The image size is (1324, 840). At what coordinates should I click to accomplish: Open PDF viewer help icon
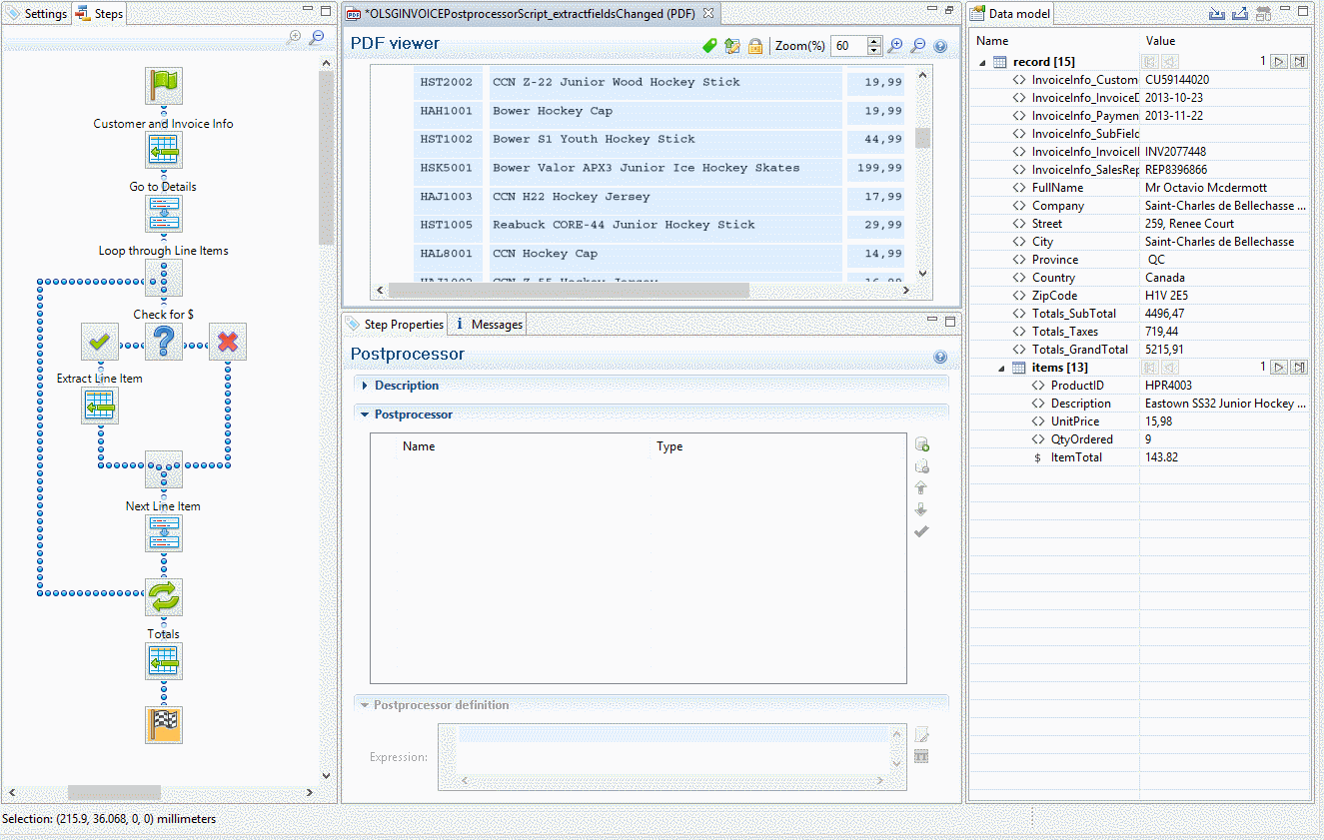pyautogui.click(x=940, y=46)
